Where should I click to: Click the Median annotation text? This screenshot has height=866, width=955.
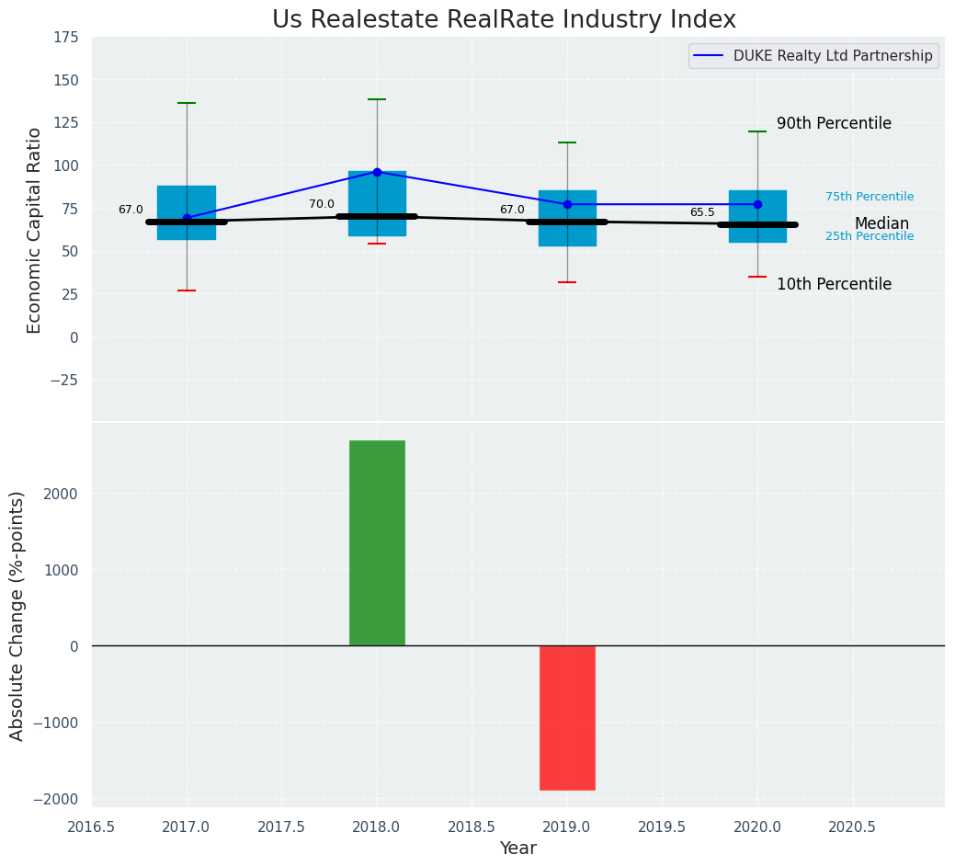tap(881, 224)
